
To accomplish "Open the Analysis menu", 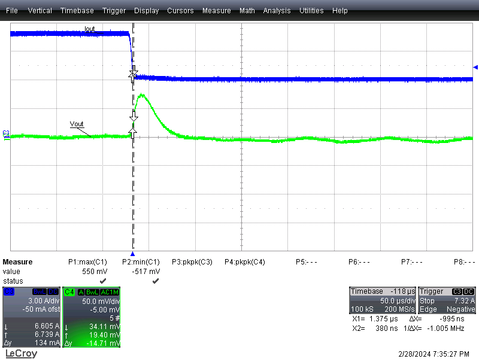I will coord(277,11).
